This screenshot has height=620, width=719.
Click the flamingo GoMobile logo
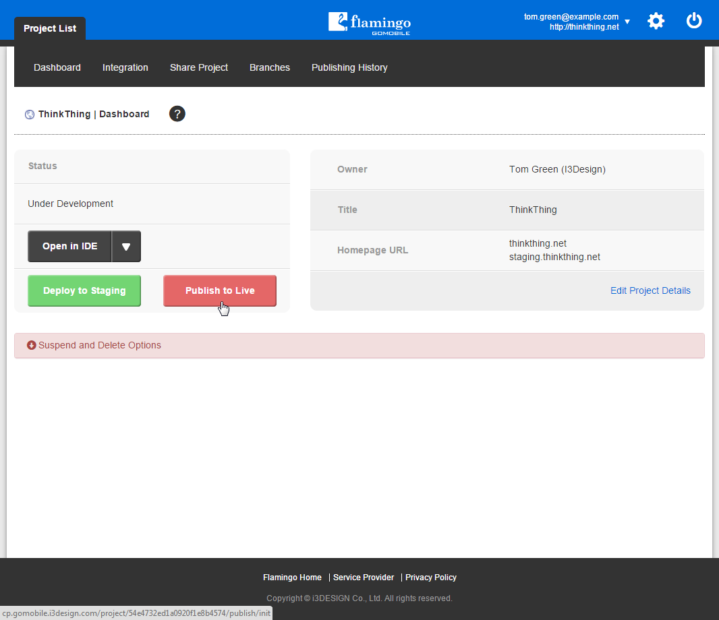[x=370, y=24]
